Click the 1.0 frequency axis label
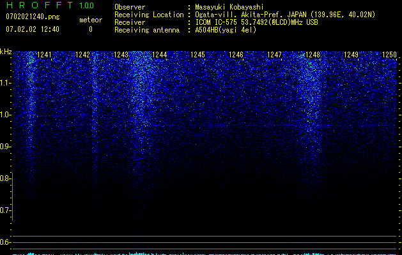Viewport: 402px width, 255px height. point(5,115)
